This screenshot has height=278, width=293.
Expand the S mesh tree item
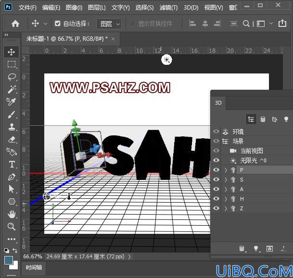(226, 180)
